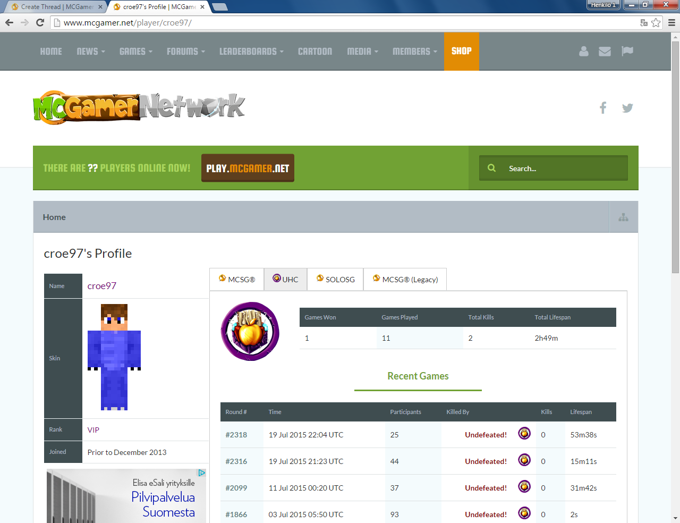
Task: Expand the Leaderboards dropdown menu
Action: 252,51
